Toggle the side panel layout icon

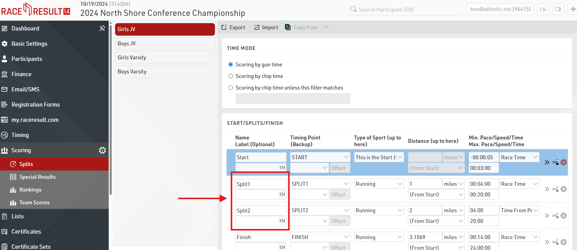pyautogui.click(x=558, y=9)
